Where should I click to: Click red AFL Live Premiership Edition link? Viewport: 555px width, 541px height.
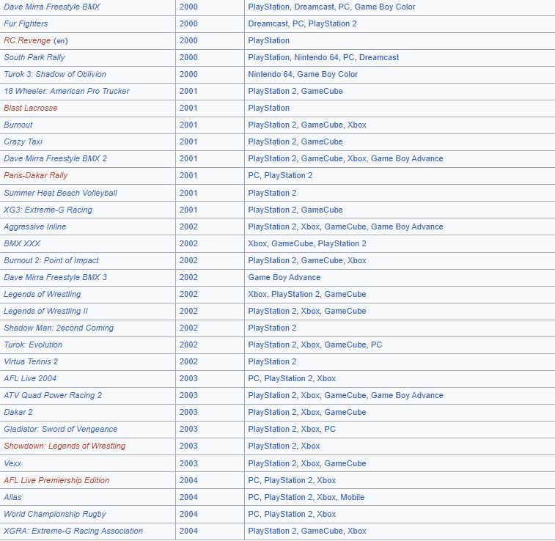(56, 480)
